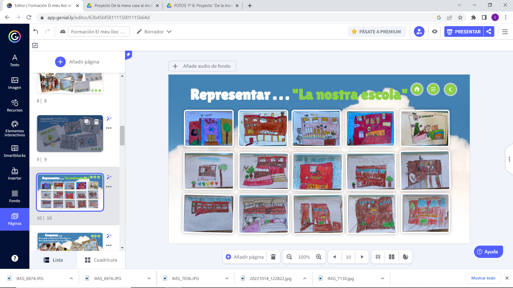Expand options for IMG_6974.JPG download
Image resolution: width=513 pixels, height=288 pixels.
click(x=71, y=278)
